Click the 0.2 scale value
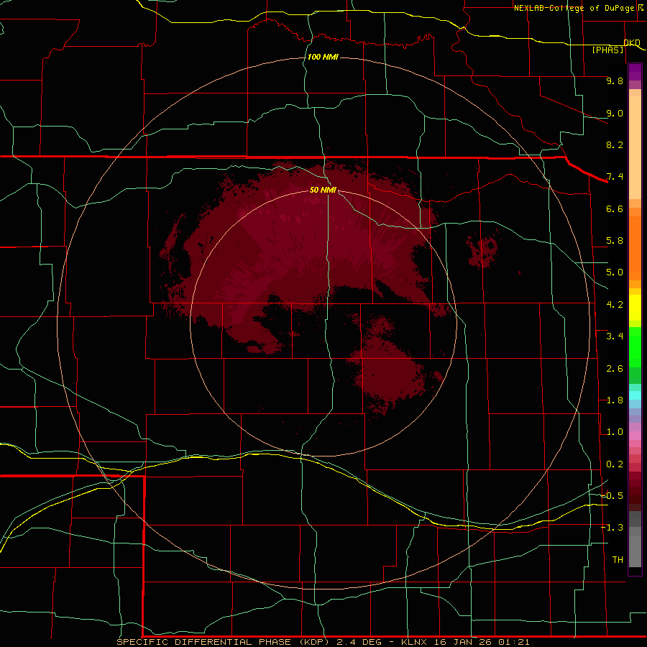Viewport: 647px width, 647px height. 615,464
